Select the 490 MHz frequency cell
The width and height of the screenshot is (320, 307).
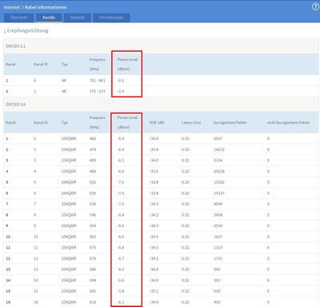click(93, 161)
